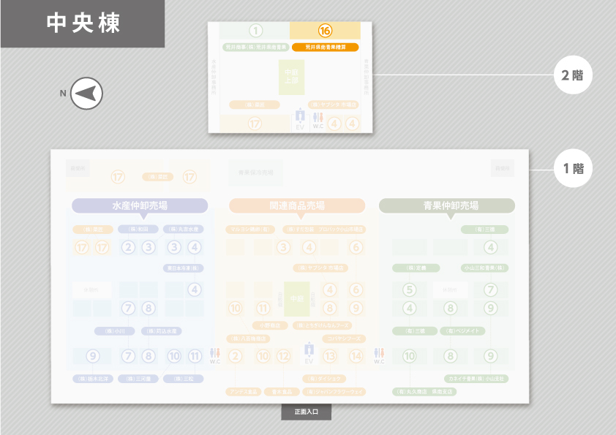Open the 青果仲卸売場 section header
Screen dimensions: 616x435
tap(446, 205)
